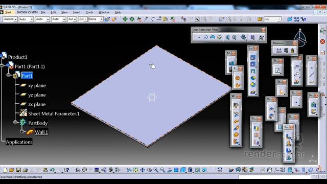Viewport: 327px width, 184px height.
Task: Click the Zoom In magnifier icon
Action: click(156, 170)
